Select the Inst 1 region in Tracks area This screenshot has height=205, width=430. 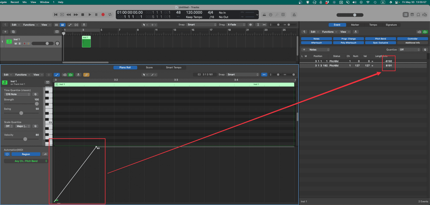86,43
